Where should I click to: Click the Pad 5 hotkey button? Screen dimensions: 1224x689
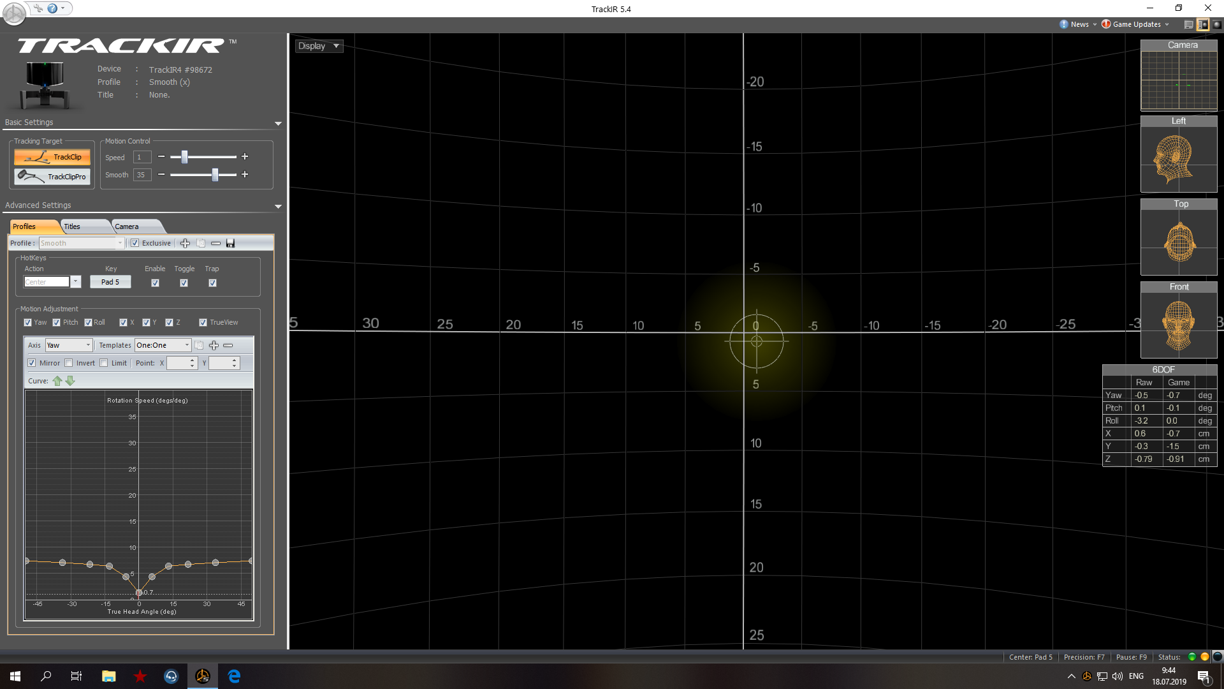point(110,282)
